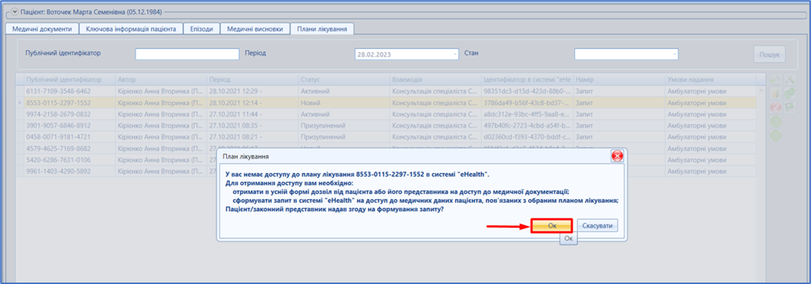Select row with identifier 8553-0115-2297-1552
Image resolution: width=811 pixels, height=284 pixels.
pos(386,103)
